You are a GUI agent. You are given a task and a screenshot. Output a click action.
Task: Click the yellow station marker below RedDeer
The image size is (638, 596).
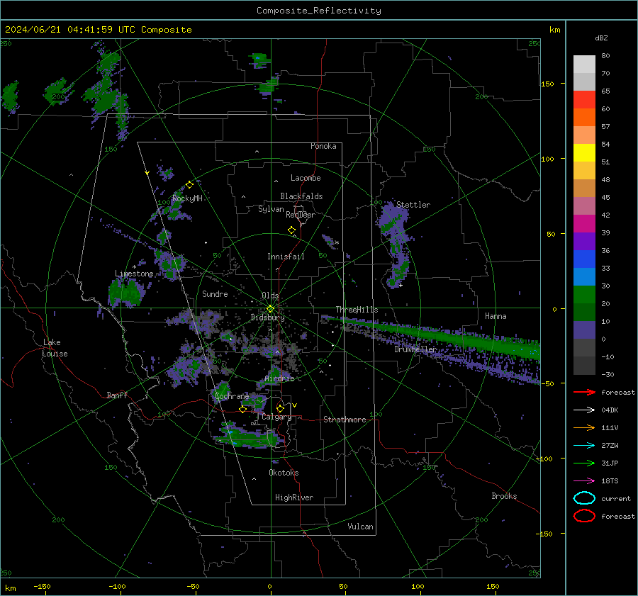tap(291, 230)
